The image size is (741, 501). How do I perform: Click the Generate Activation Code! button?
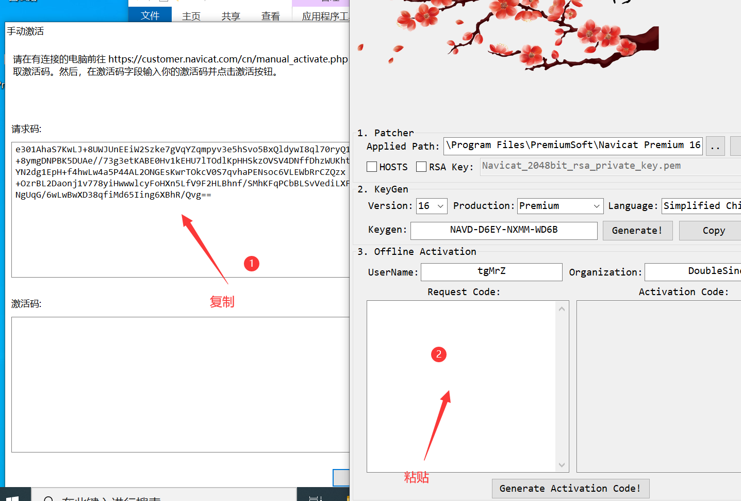click(x=570, y=488)
